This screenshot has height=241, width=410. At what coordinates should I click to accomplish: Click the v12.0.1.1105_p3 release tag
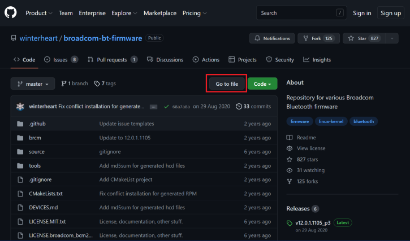coord(313,223)
